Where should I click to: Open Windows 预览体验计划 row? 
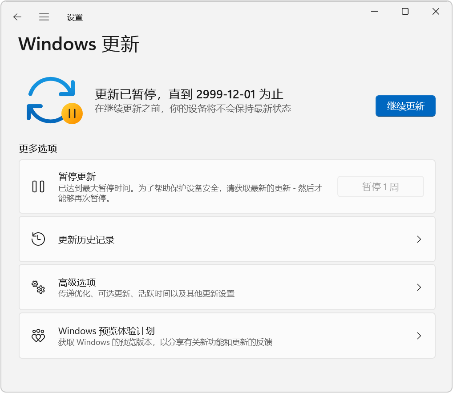(x=227, y=336)
